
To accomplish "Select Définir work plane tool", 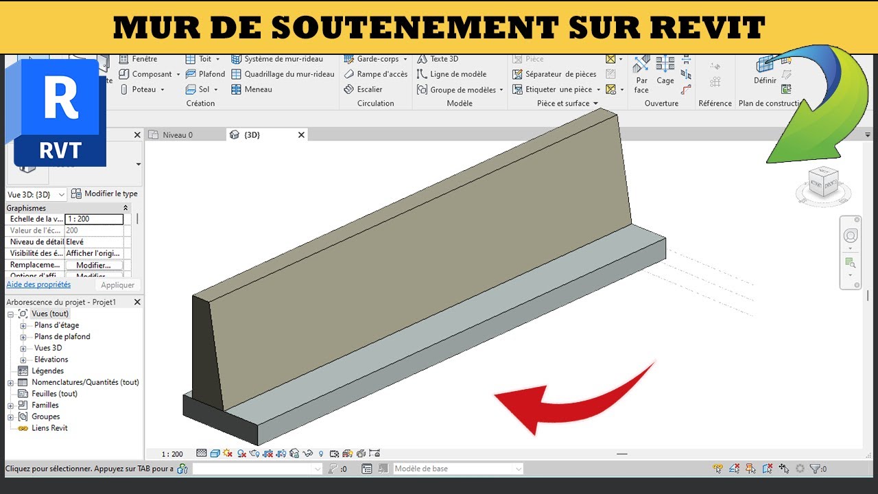I will [765, 71].
